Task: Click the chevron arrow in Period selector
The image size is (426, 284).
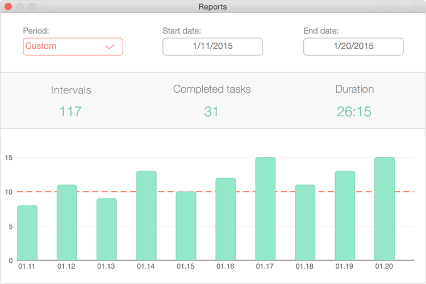Action: 110,47
